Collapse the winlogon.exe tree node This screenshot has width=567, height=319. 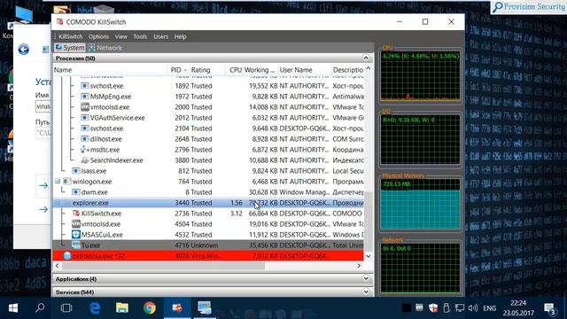pyautogui.click(x=58, y=181)
